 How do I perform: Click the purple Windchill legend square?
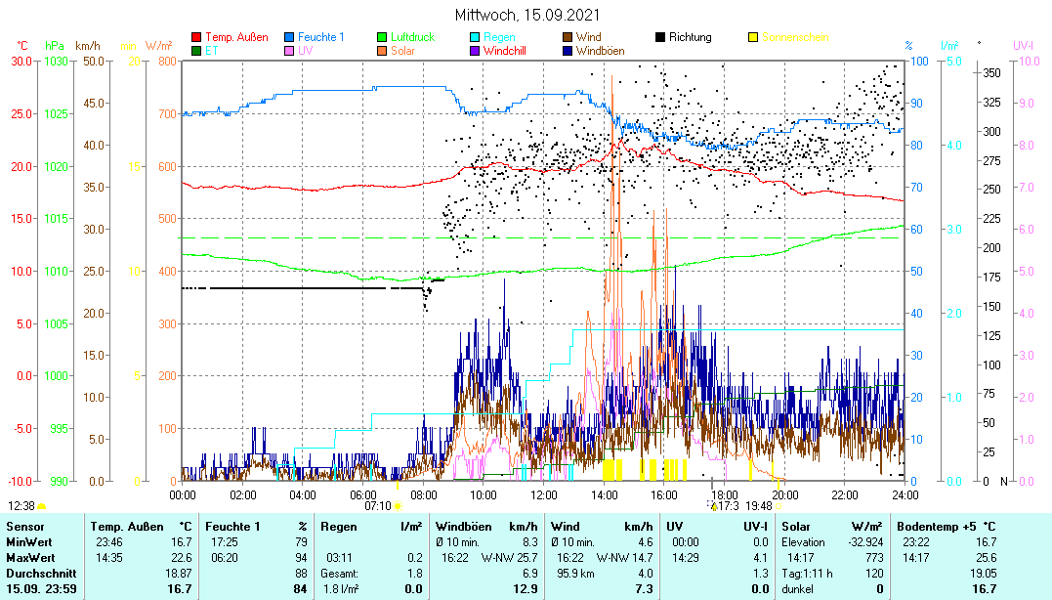[x=475, y=51]
